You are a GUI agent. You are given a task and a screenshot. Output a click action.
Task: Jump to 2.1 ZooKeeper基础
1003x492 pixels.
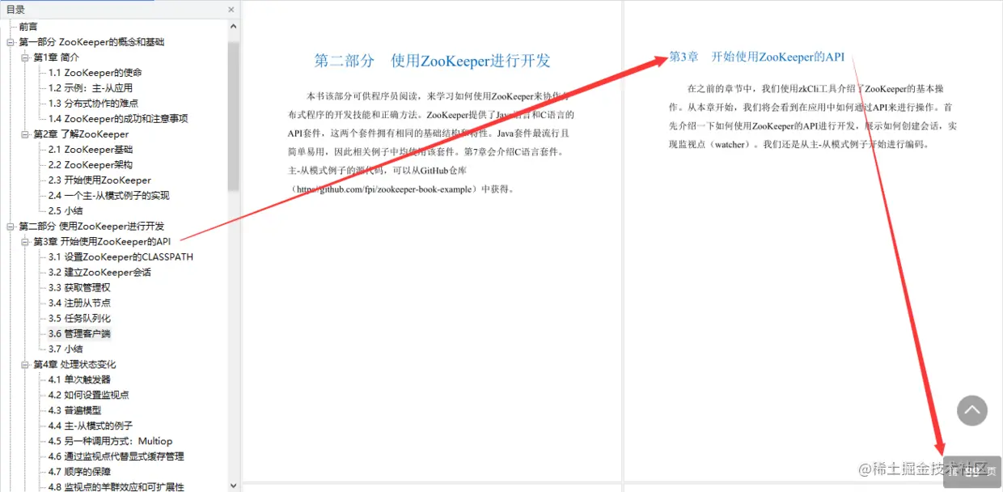(91, 150)
